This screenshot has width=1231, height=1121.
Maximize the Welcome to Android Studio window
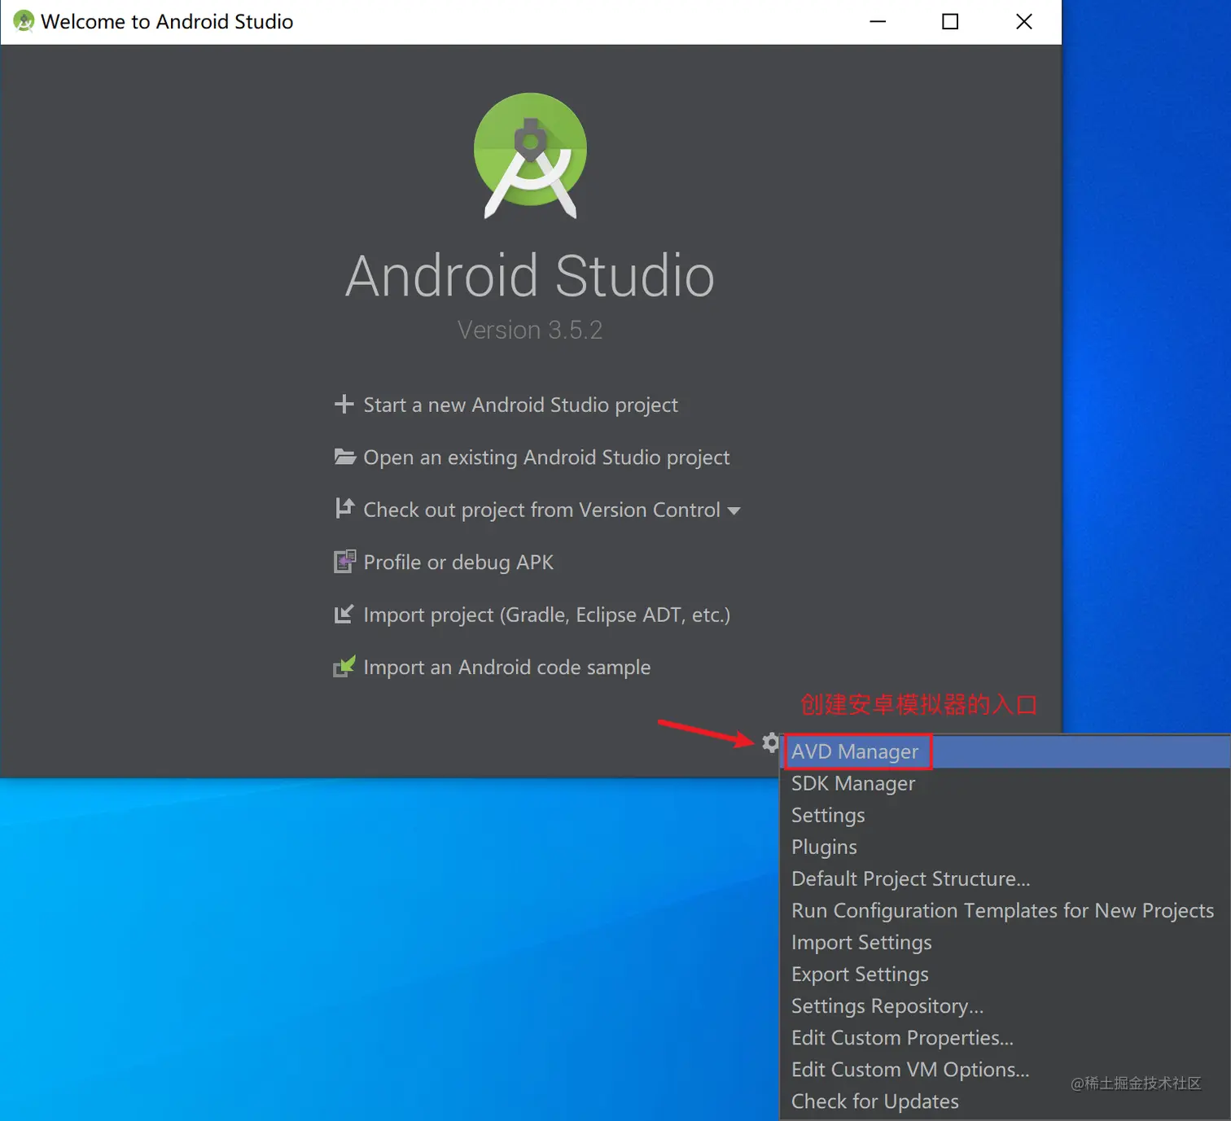pyautogui.click(x=950, y=21)
